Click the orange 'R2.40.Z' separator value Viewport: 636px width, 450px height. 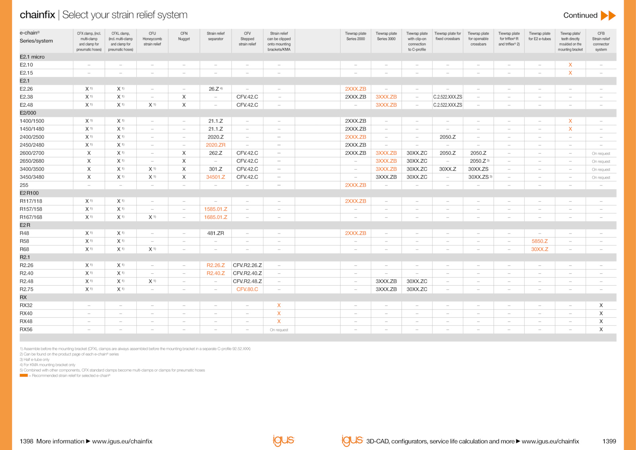click(x=215, y=273)
